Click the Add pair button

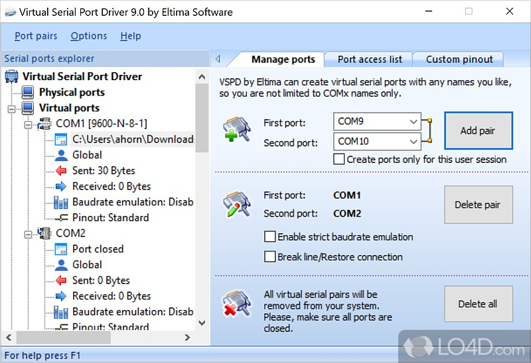478,130
